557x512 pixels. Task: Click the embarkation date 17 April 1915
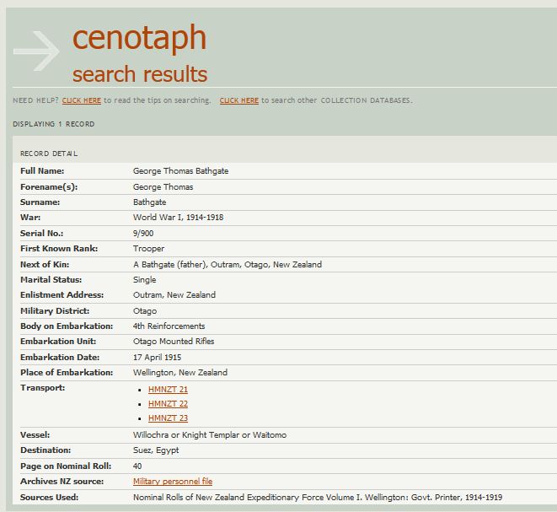click(x=158, y=357)
